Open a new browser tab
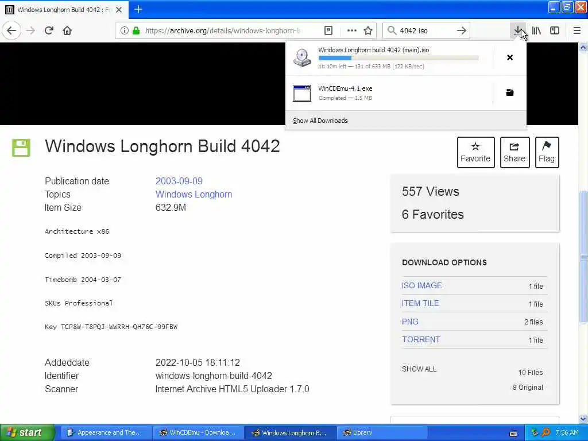This screenshot has height=441, width=588. coord(138,9)
